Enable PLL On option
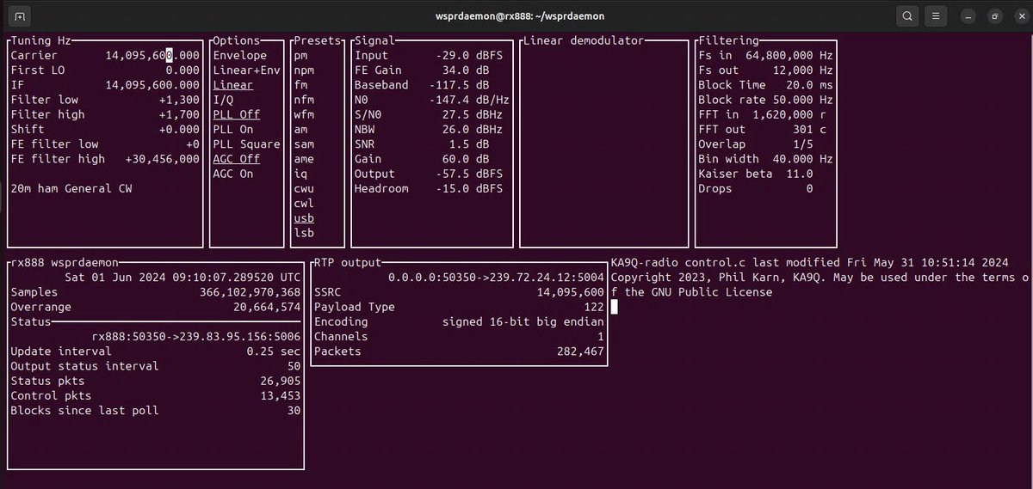Viewport: 1033px width, 489px height. [x=233, y=129]
